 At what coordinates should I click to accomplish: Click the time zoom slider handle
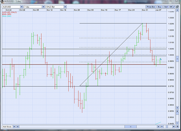[x=167, y=127]
